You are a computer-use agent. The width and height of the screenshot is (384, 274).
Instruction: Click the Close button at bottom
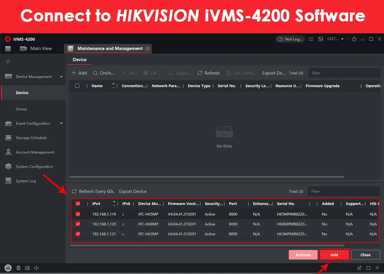365,255
